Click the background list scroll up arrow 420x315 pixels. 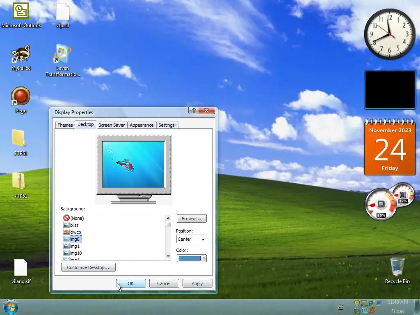168,218
